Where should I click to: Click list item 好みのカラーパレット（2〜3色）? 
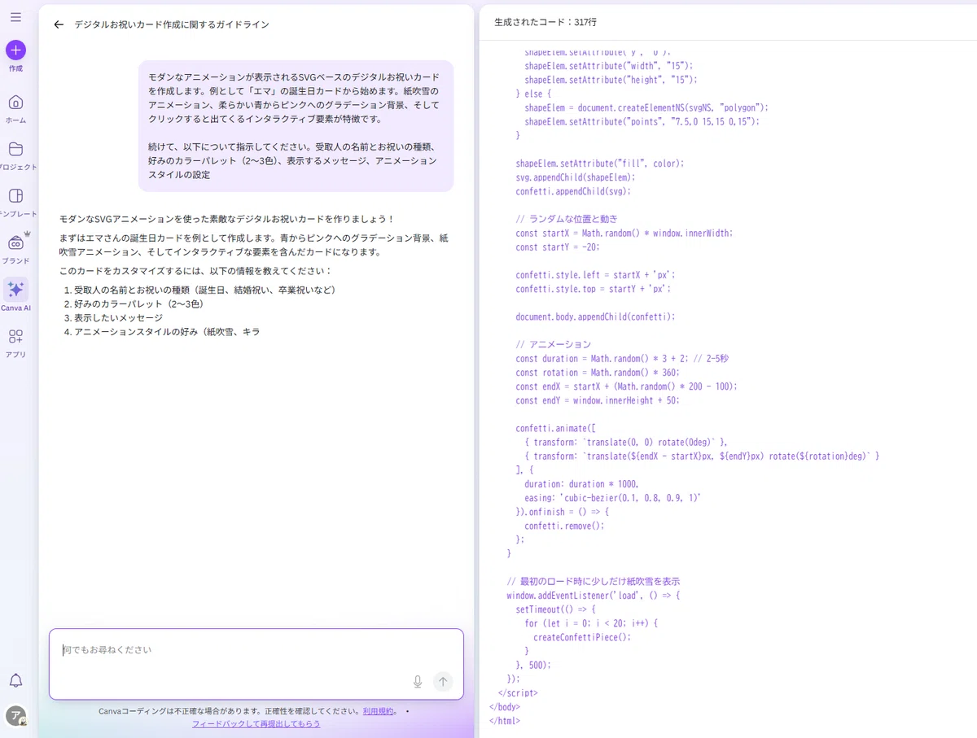click(x=138, y=303)
